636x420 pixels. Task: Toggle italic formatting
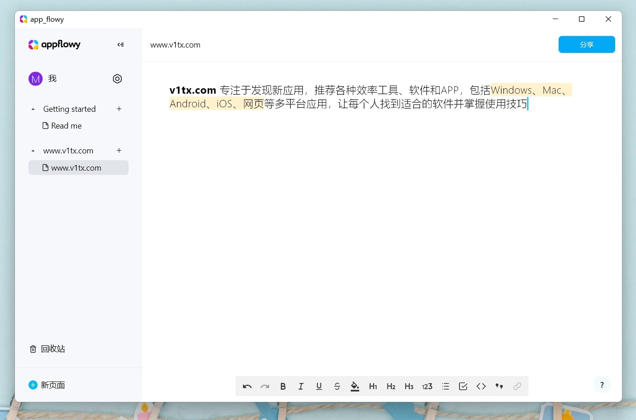[x=301, y=386]
